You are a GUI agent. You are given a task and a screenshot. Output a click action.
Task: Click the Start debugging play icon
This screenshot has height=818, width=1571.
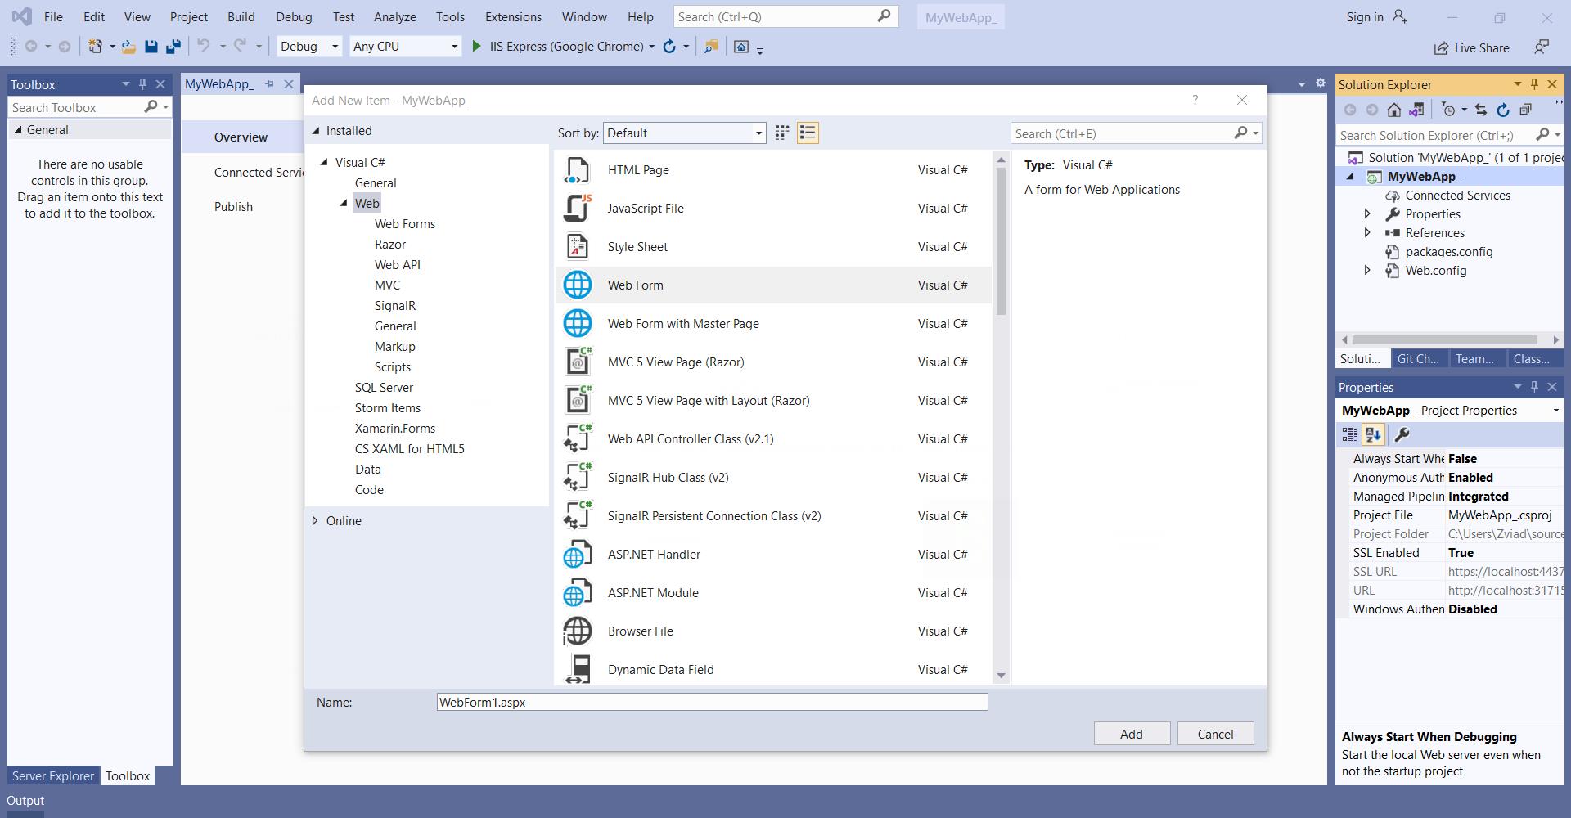(x=476, y=47)
